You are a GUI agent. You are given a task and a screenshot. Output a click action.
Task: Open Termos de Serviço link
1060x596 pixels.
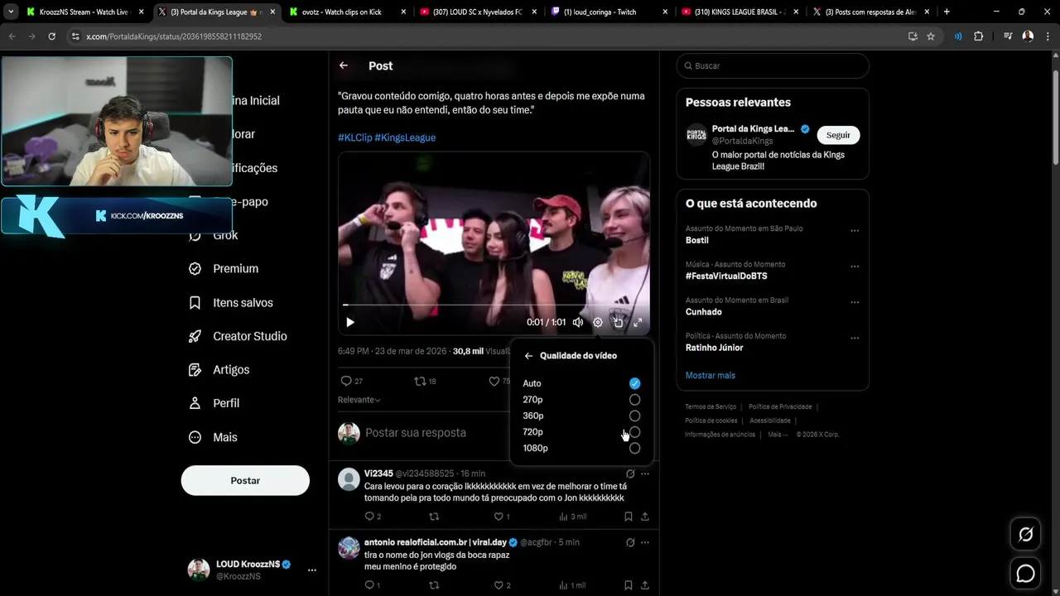[711, 406]
